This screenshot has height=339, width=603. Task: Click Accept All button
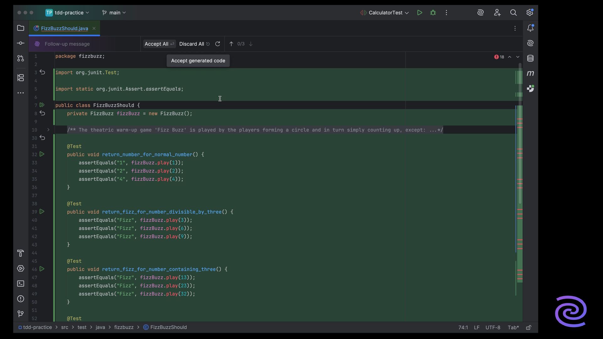click(159, 44)
